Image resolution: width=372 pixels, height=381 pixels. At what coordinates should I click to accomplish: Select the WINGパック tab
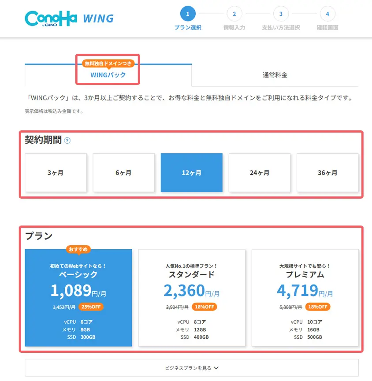coord(107,75)
